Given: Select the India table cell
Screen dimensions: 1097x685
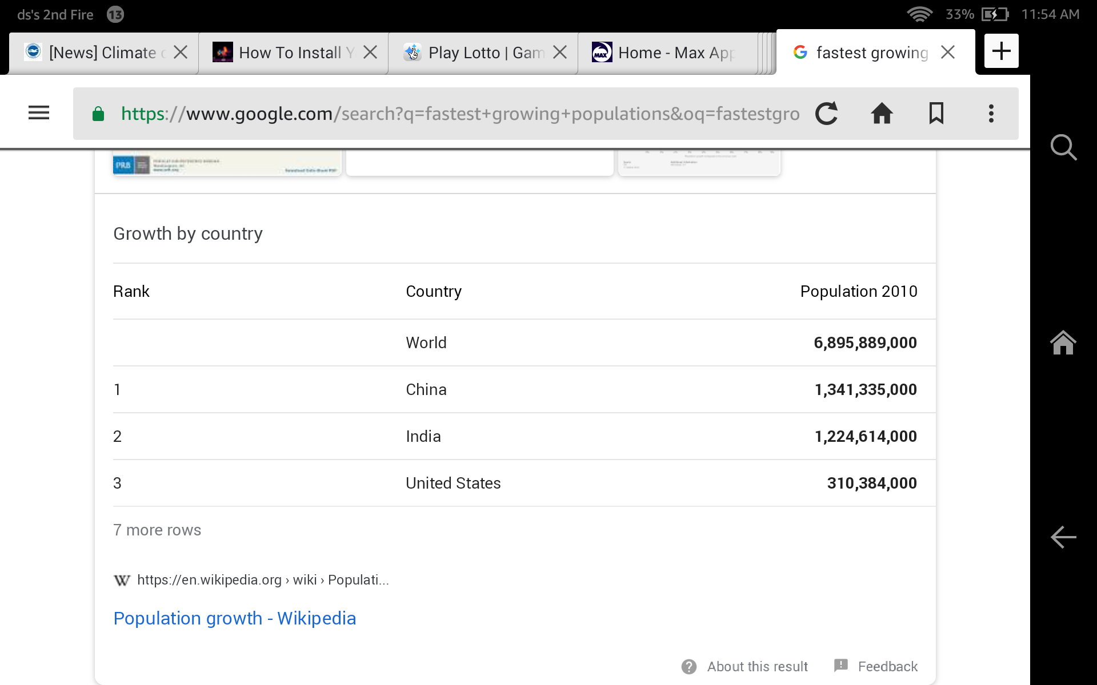Looking at the screenshot, I should pos(423,437).
